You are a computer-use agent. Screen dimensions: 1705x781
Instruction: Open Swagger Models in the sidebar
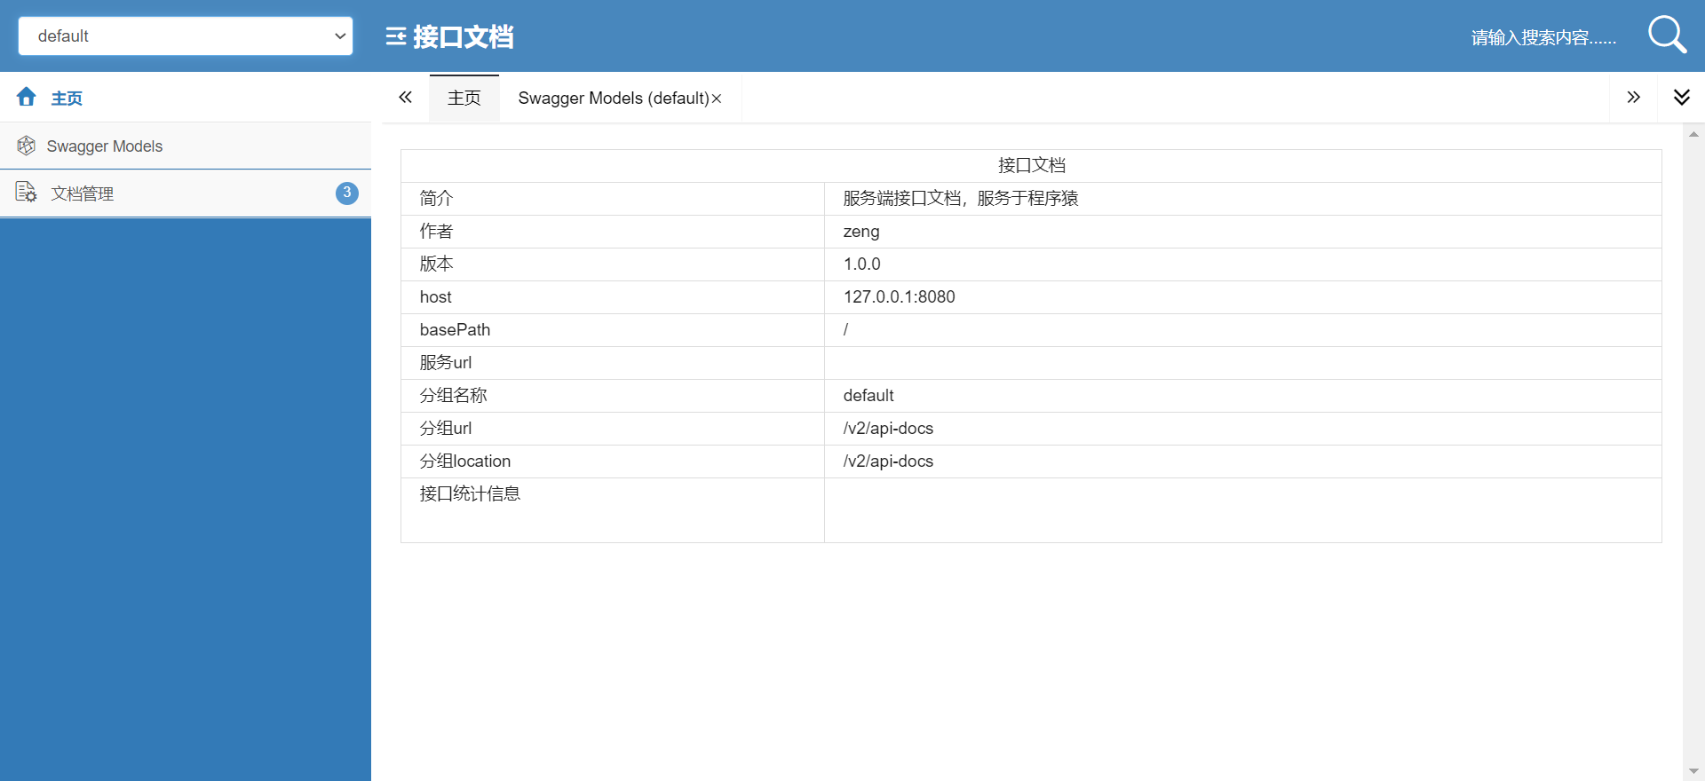pos(186,146)
